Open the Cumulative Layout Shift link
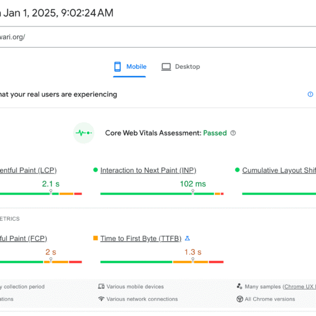 click(x=279, y=171)
